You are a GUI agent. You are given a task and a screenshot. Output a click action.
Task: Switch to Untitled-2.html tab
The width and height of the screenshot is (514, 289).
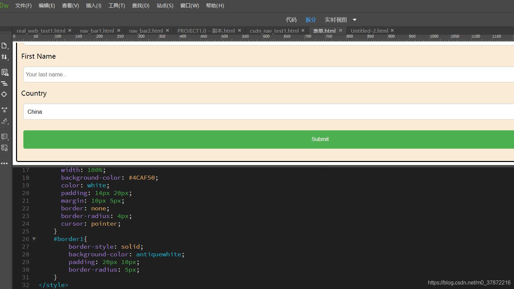pos(370,31)
